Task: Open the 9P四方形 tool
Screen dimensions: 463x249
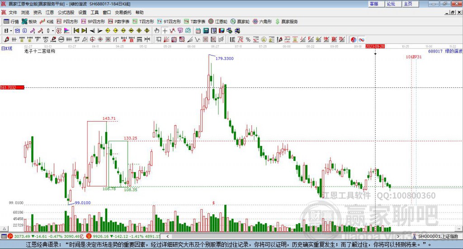Action: coord(93,22)
